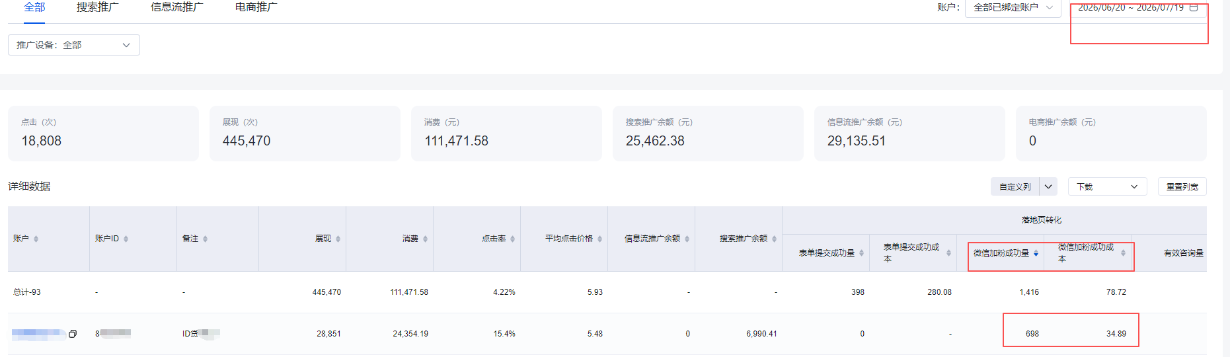Sort by the 表单提交成功量 column icon

pyautogui.click(x=861, y=253)
